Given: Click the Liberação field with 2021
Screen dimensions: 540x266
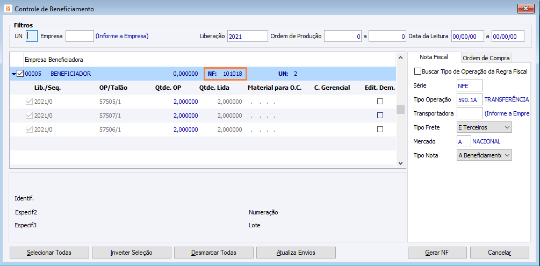Looking at the screenshot, I should pos(248,36).
